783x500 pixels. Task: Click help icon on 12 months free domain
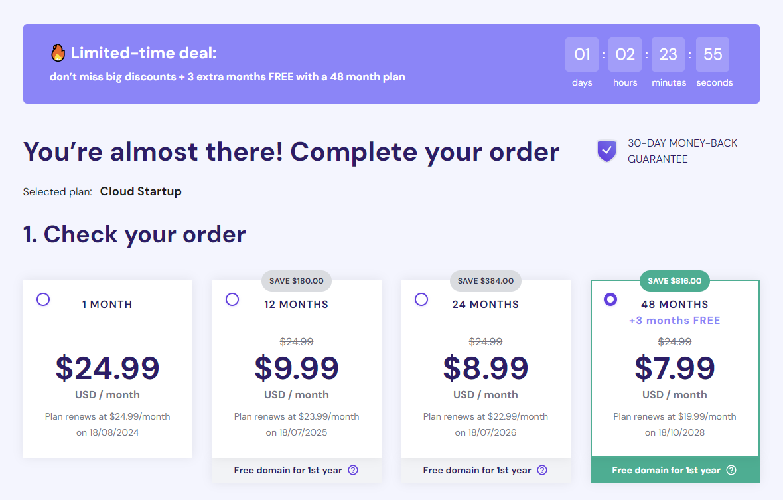[x=353, y=470]
